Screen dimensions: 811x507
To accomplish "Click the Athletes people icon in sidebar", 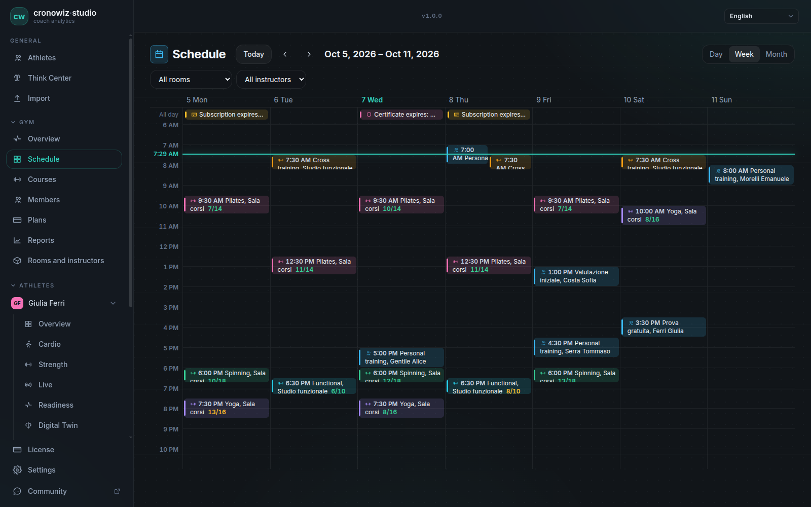I will [18, 58].
